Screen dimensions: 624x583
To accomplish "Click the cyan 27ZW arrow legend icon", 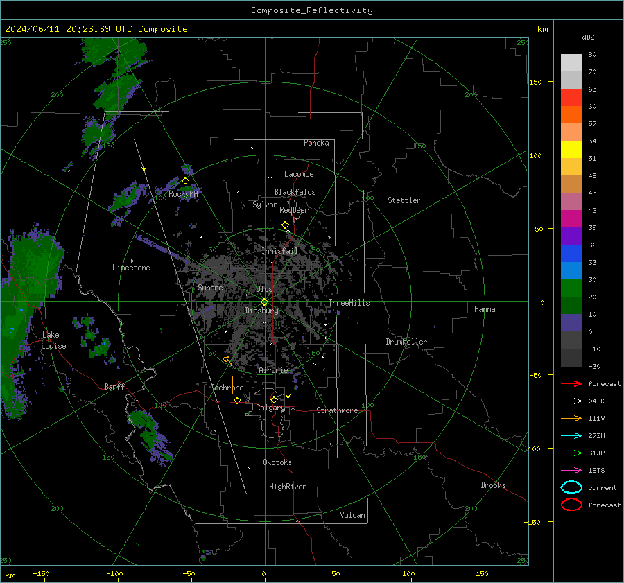I will [571, 436].
